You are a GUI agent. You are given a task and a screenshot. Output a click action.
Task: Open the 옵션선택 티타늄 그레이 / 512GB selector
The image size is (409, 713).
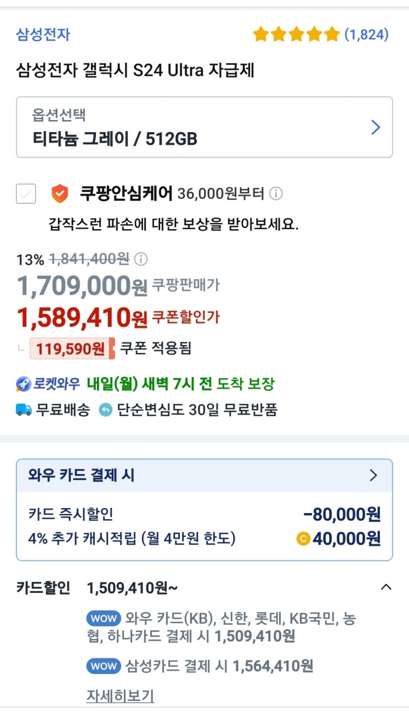click(x=204, y=127)
